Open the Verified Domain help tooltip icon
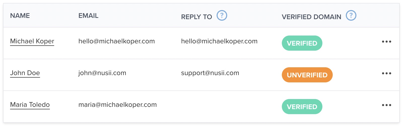The height and width of the screenshot is (128, 405). 351,16
